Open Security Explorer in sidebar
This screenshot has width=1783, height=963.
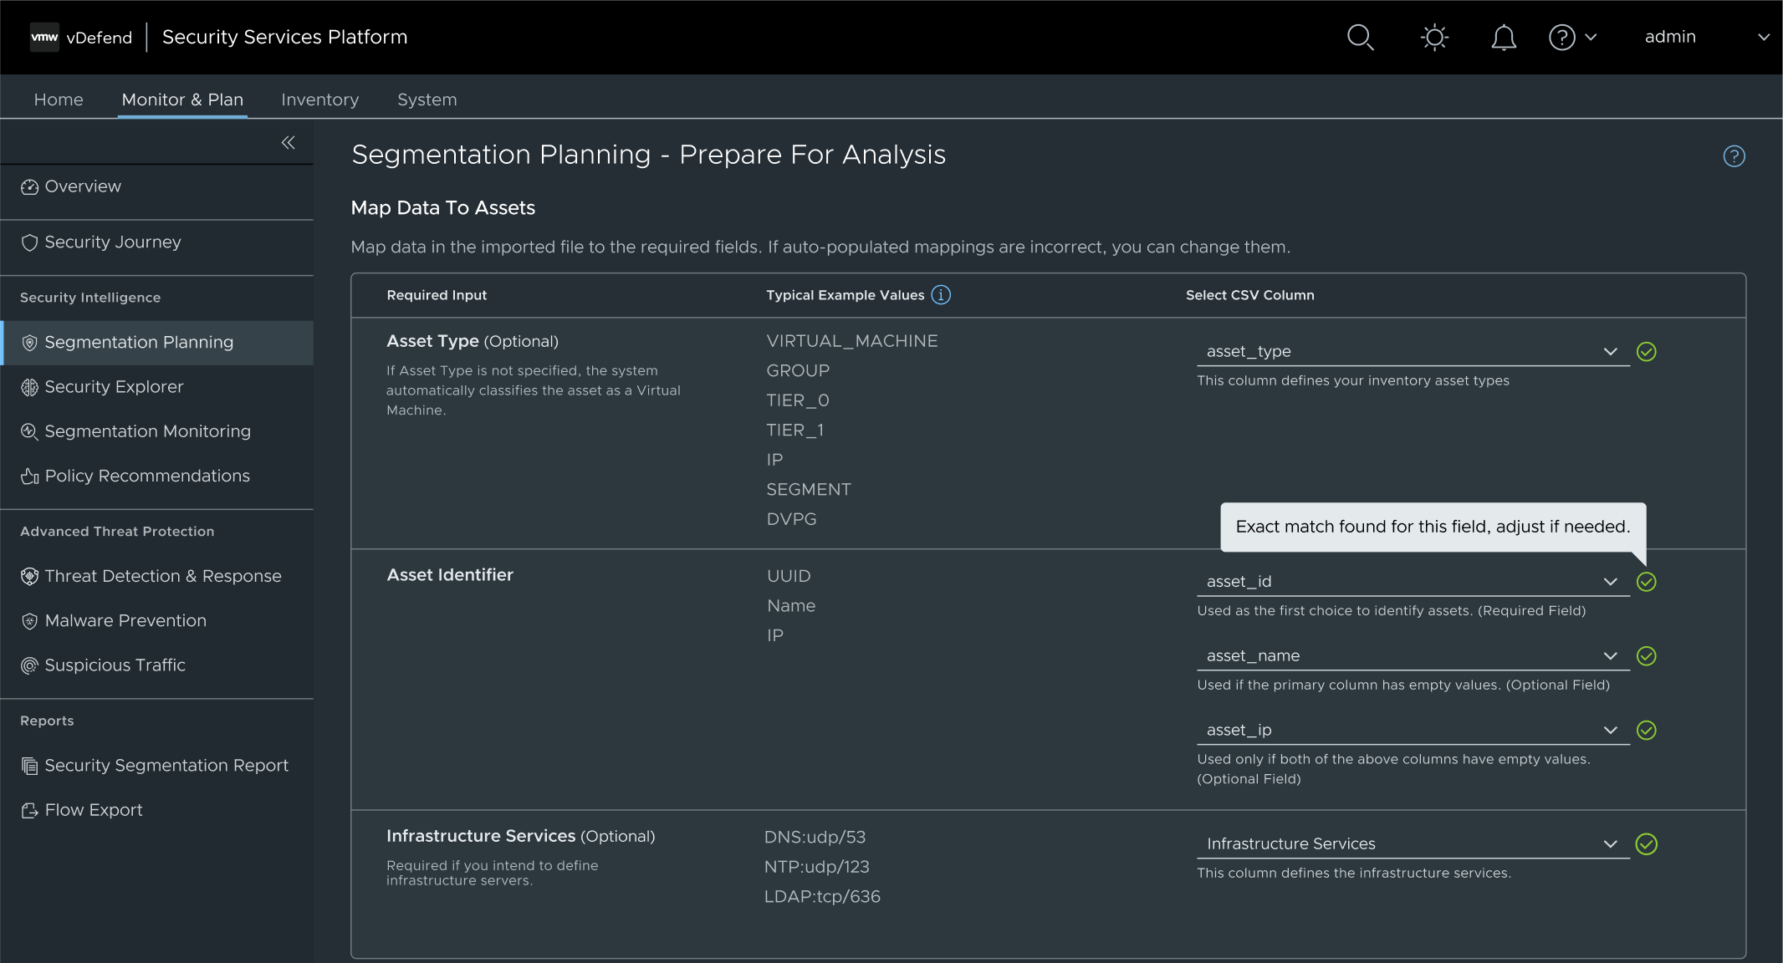coord(114,387)
